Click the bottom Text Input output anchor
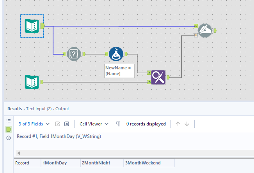Screen dimensions: 254x173 pyautogui.click(x=42, y=82)
